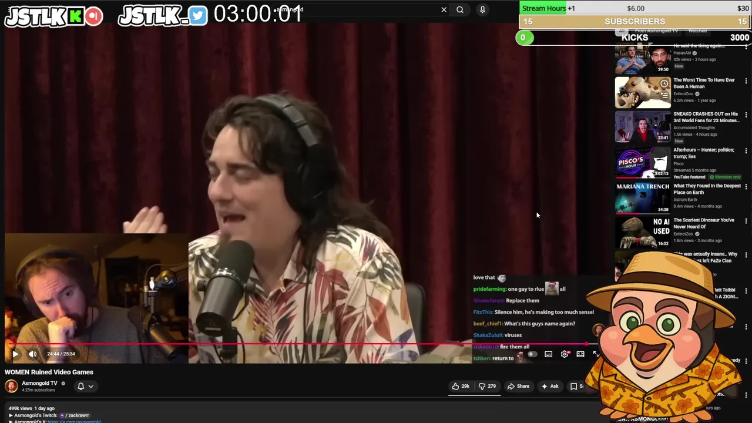The image size is (752, 423).
Task: Click the Share button
Action: (518, 386)
